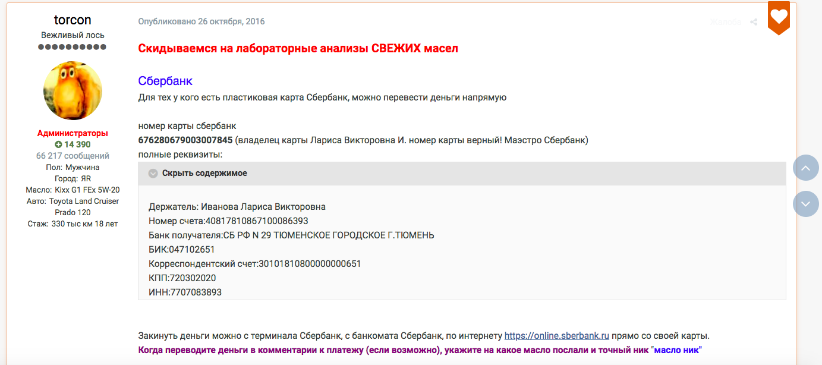Open the torcon username profile link

point(73,20)
